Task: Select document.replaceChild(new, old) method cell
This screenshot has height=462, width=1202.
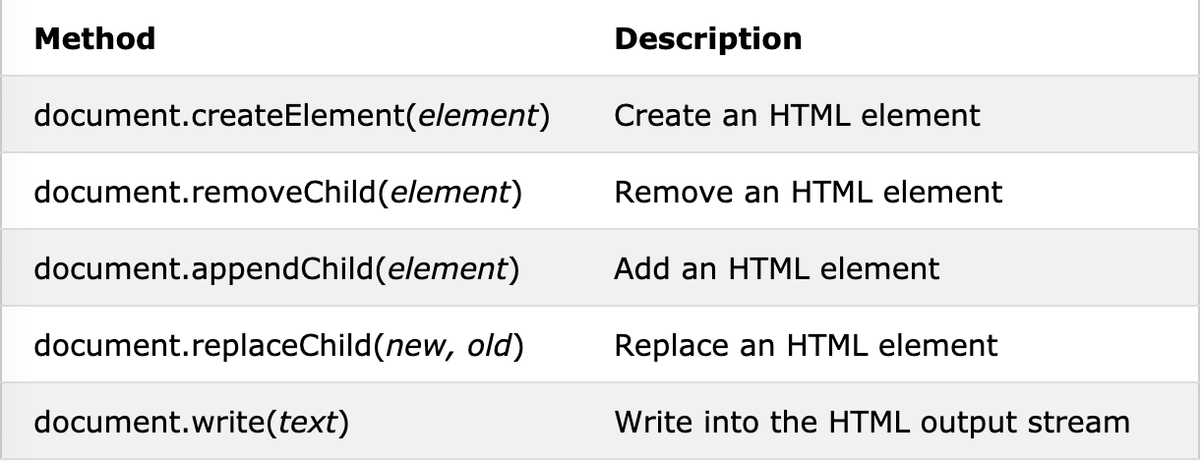Action: (278, 345)
